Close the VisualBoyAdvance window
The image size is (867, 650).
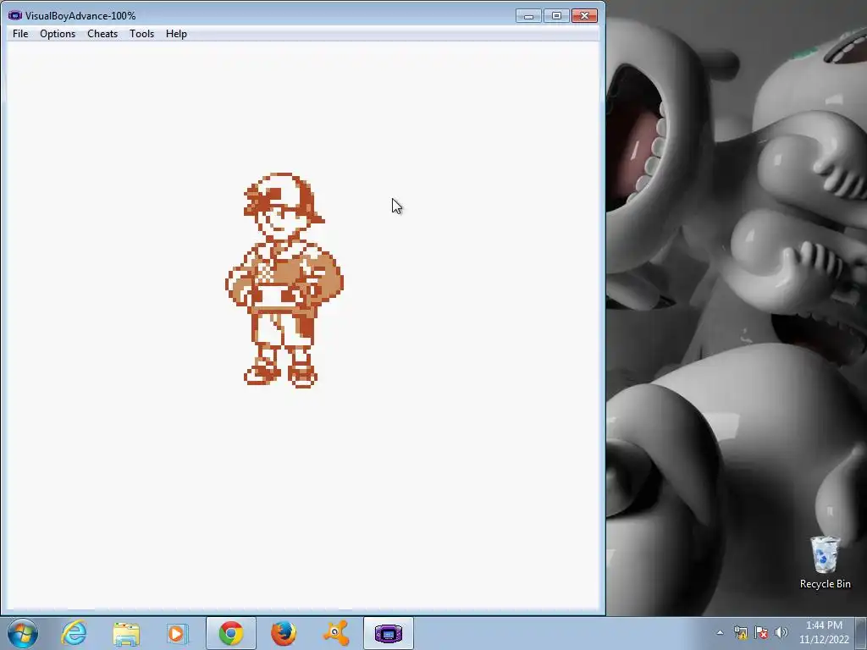click(584, 16)
